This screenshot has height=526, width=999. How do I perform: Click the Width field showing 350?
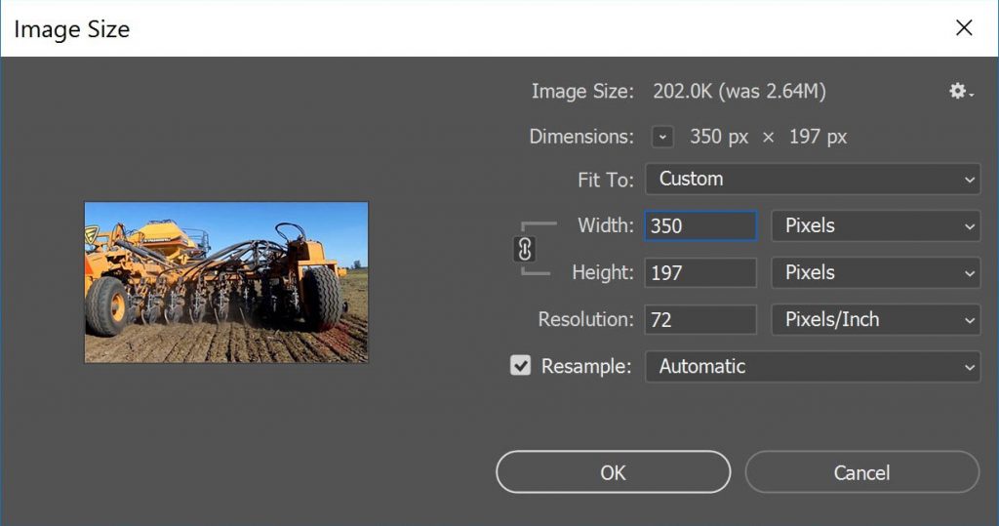point(700,225)
